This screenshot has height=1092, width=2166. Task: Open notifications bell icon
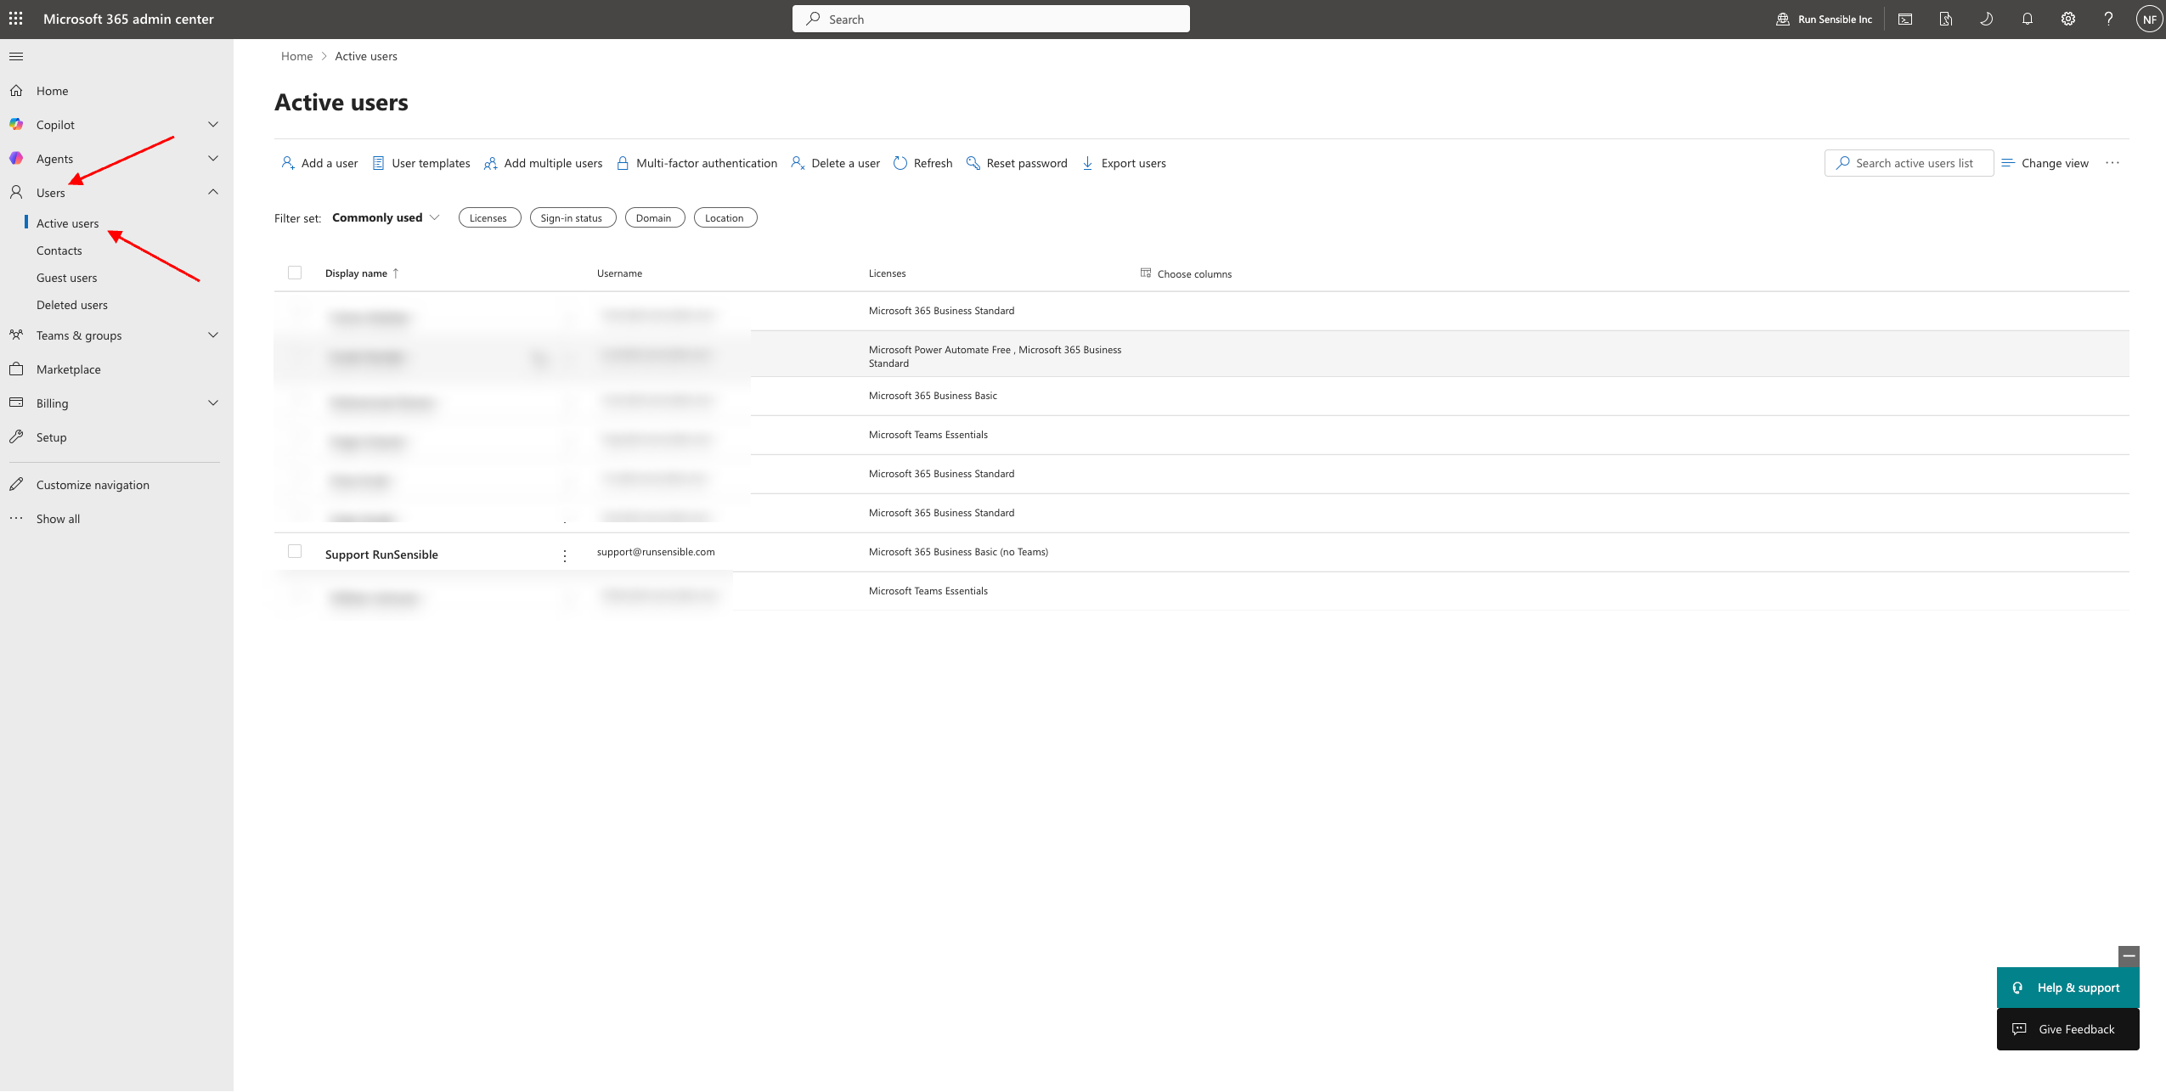[x=2028, y=19]
